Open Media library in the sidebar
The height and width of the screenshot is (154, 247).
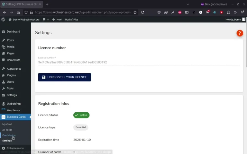click(x=11, y=47)
